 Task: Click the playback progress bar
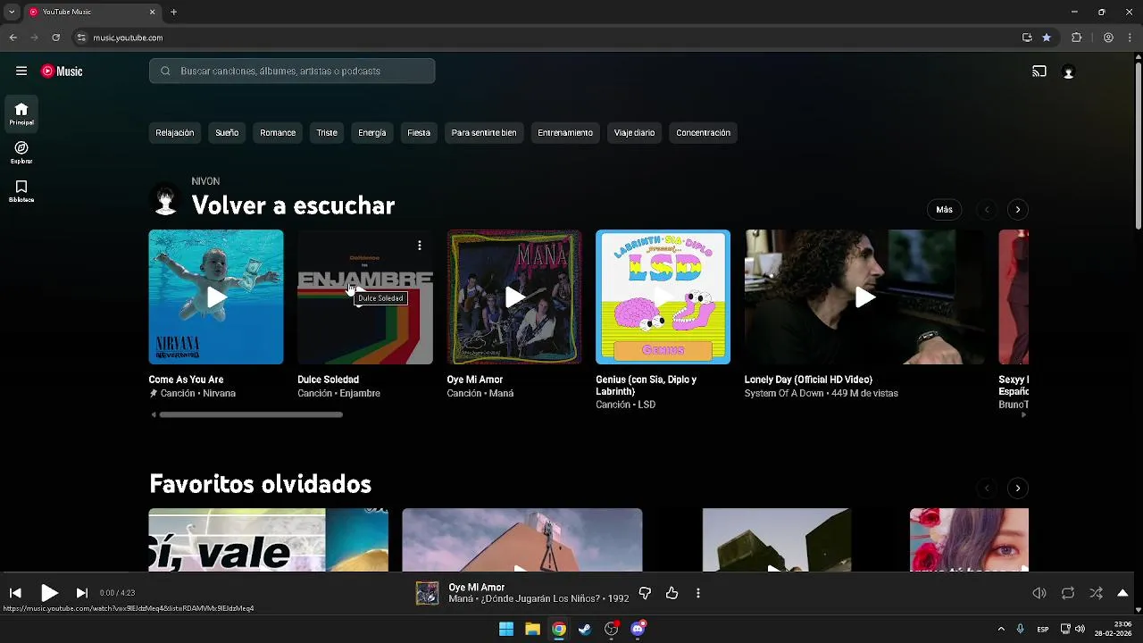pos(568,573)
